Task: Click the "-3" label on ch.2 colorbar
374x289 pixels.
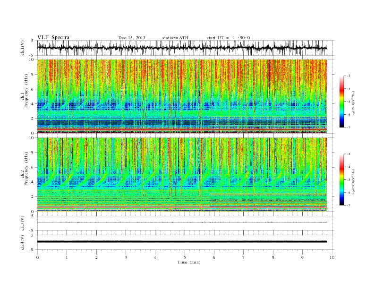Action: [x=348, y=154]
